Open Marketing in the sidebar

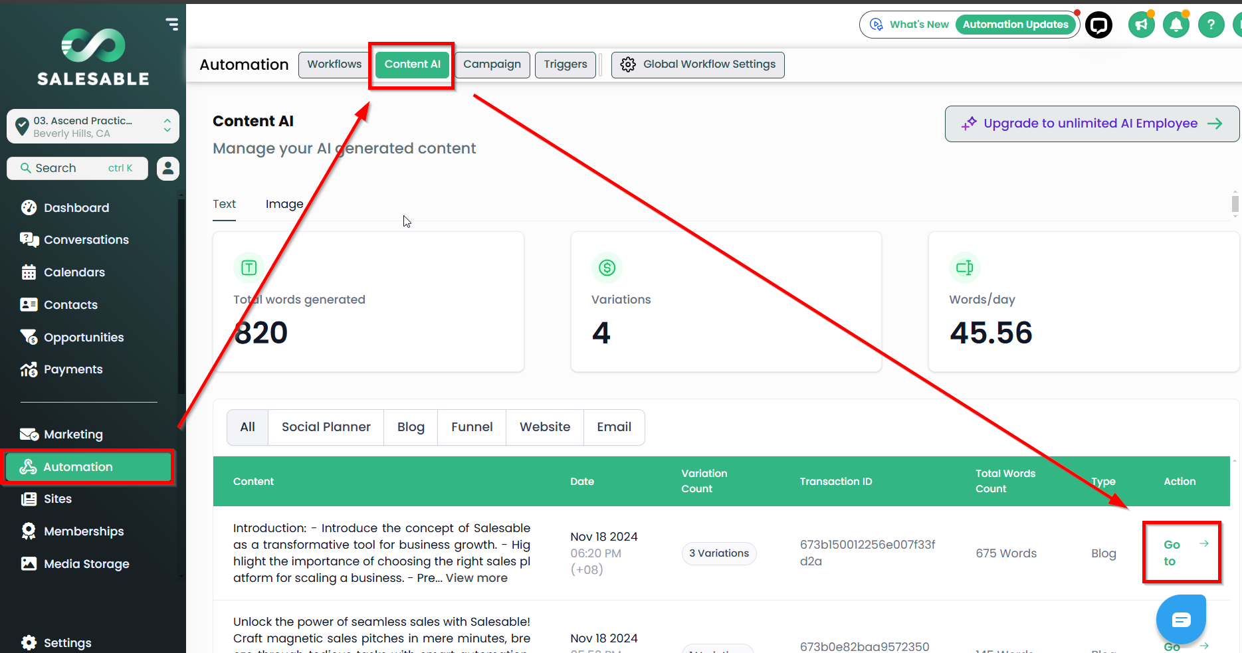73,434
